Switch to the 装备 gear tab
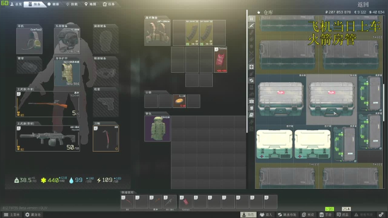Screen dimensions: 388x218 34,4
